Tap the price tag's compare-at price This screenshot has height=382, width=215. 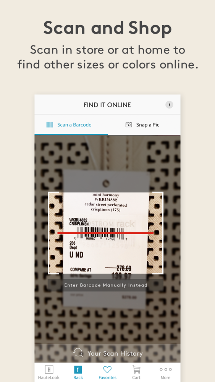click(124, 269)
